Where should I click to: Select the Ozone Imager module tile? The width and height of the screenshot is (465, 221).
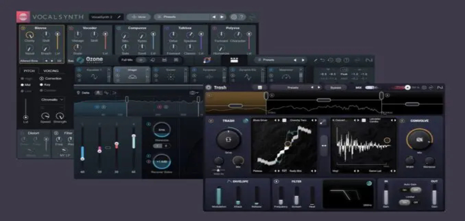tap(132, 75)
